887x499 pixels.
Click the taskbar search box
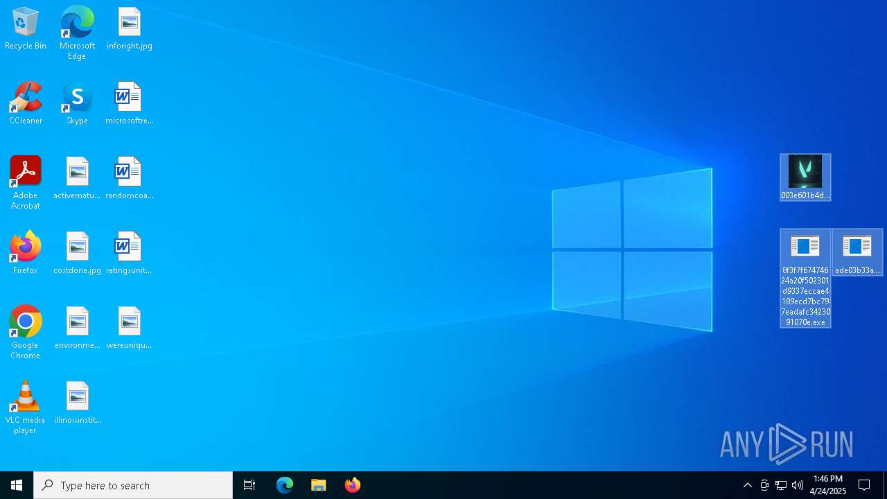(x=133, y=485)
